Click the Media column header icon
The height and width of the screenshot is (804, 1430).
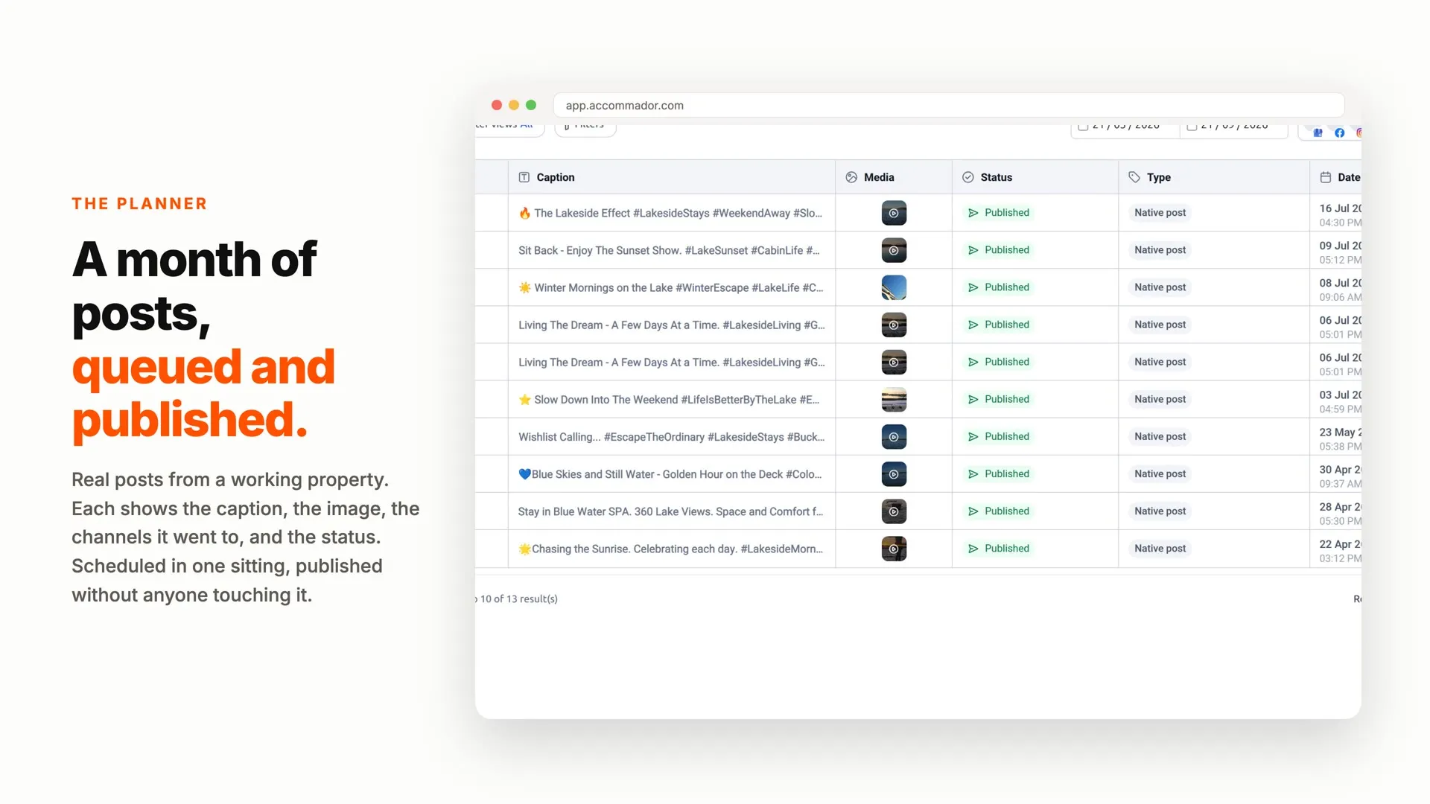(x=851, y=177)
